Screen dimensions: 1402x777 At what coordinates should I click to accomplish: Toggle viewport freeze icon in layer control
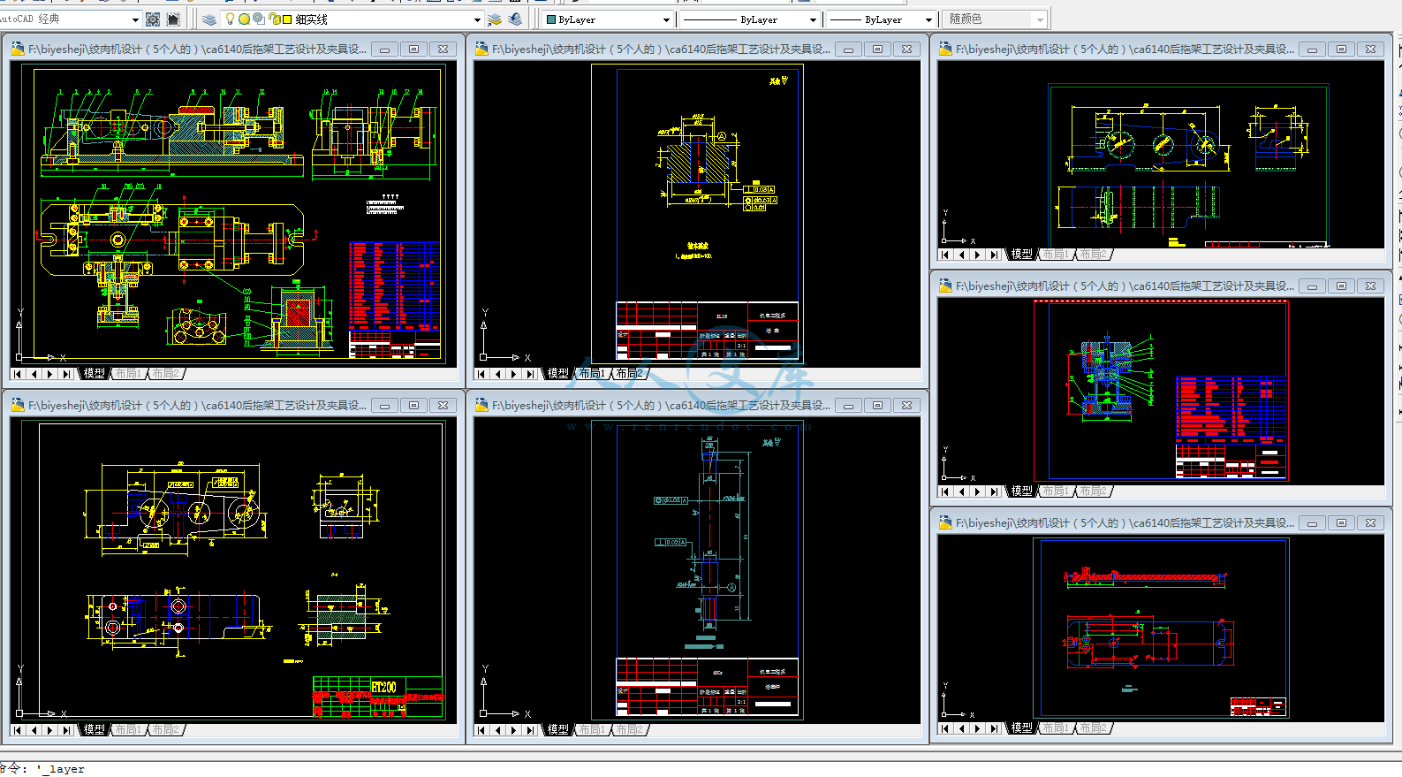[258, 19]
